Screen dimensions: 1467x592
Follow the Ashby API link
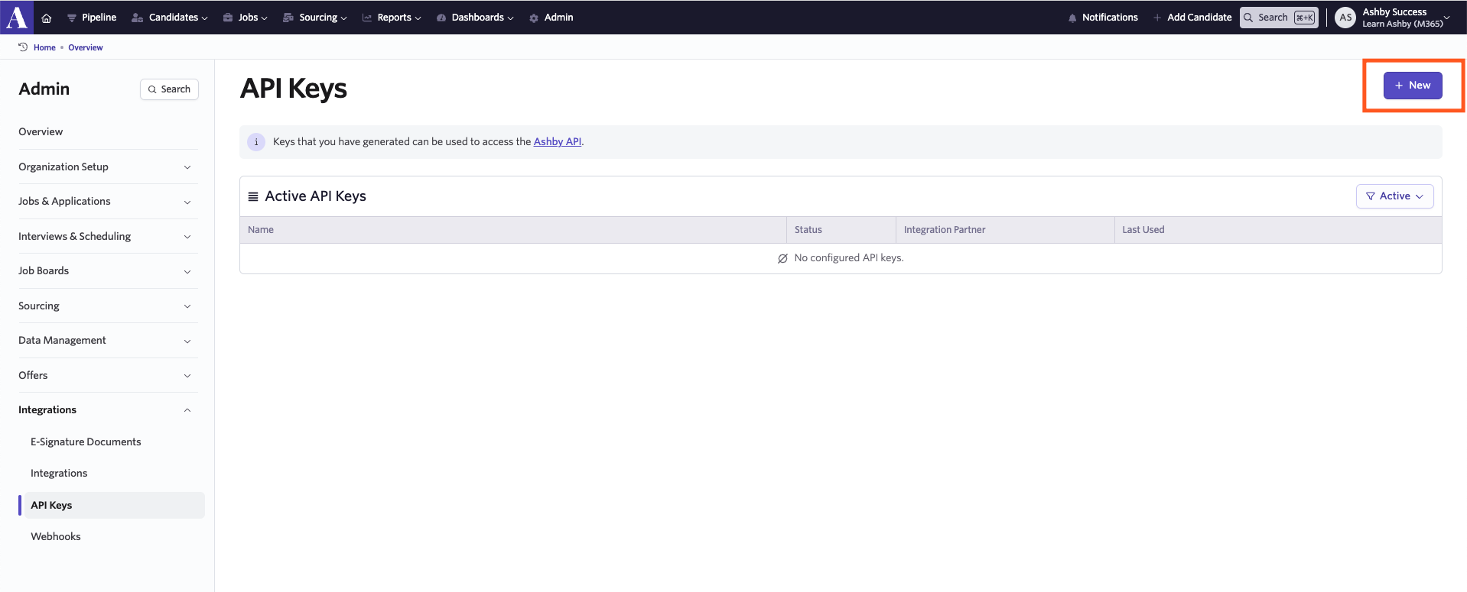point(557,142)
